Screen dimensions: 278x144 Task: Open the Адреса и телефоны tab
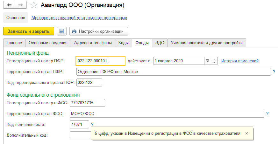point(93,43)
